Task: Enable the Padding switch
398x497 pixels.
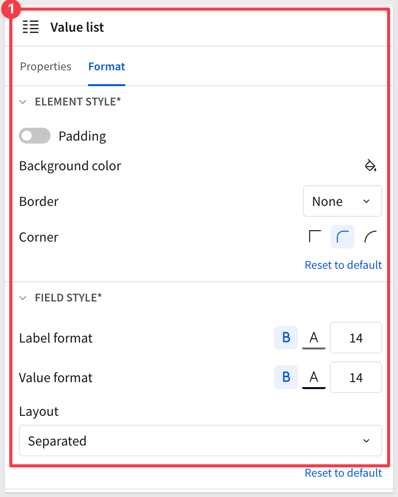Action: (x=35, y=136)
